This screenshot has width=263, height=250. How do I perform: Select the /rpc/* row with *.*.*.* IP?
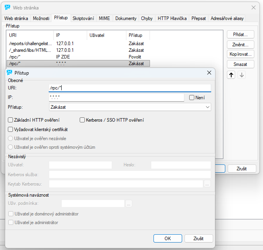pyautogui.click(x=78, y=64)
